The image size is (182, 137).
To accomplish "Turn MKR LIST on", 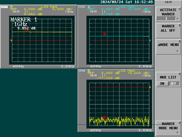I will click(x=162, y=84).
